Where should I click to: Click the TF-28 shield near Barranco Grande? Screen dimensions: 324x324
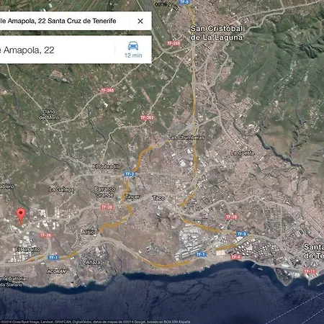pos(107,207)
